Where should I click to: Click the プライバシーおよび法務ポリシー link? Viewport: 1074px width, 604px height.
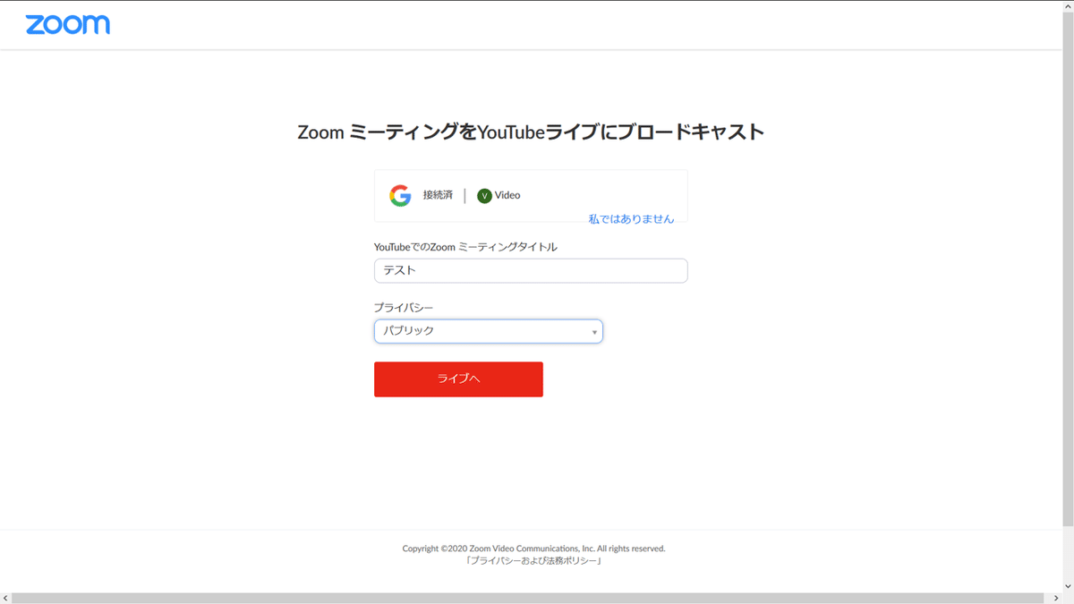coord(533,560)
